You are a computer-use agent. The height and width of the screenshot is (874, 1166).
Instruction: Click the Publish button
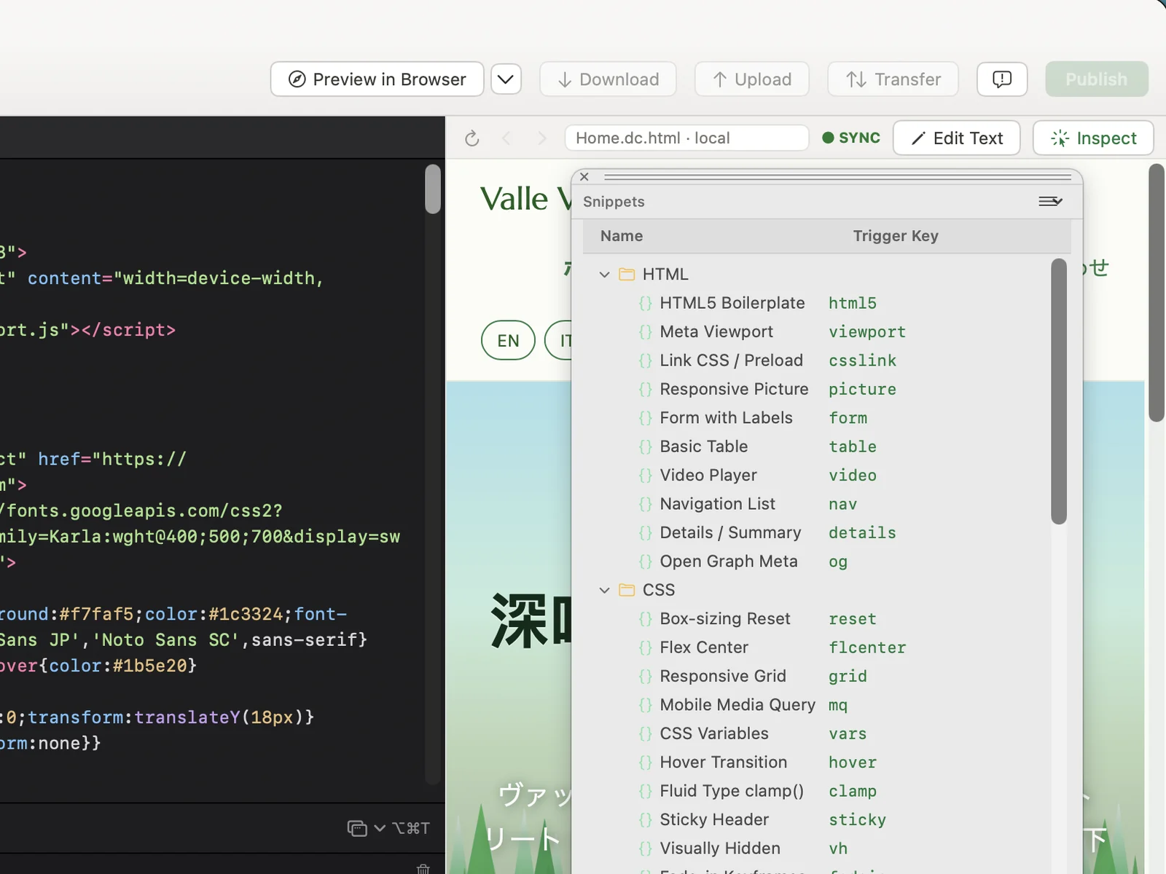[x=1097, y=79]
